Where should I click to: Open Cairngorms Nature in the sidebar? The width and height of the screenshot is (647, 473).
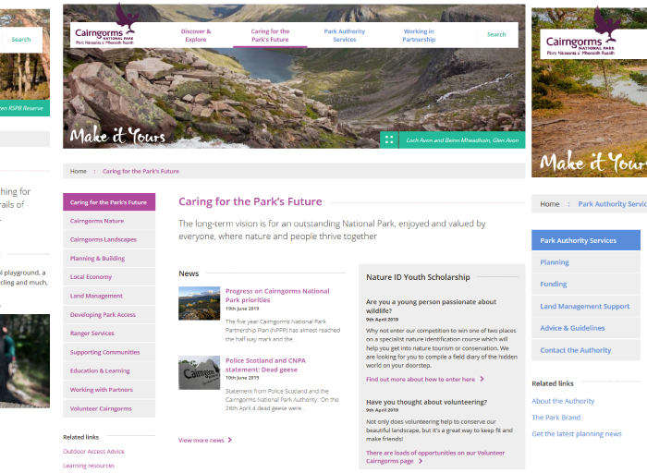click(109, 221)
